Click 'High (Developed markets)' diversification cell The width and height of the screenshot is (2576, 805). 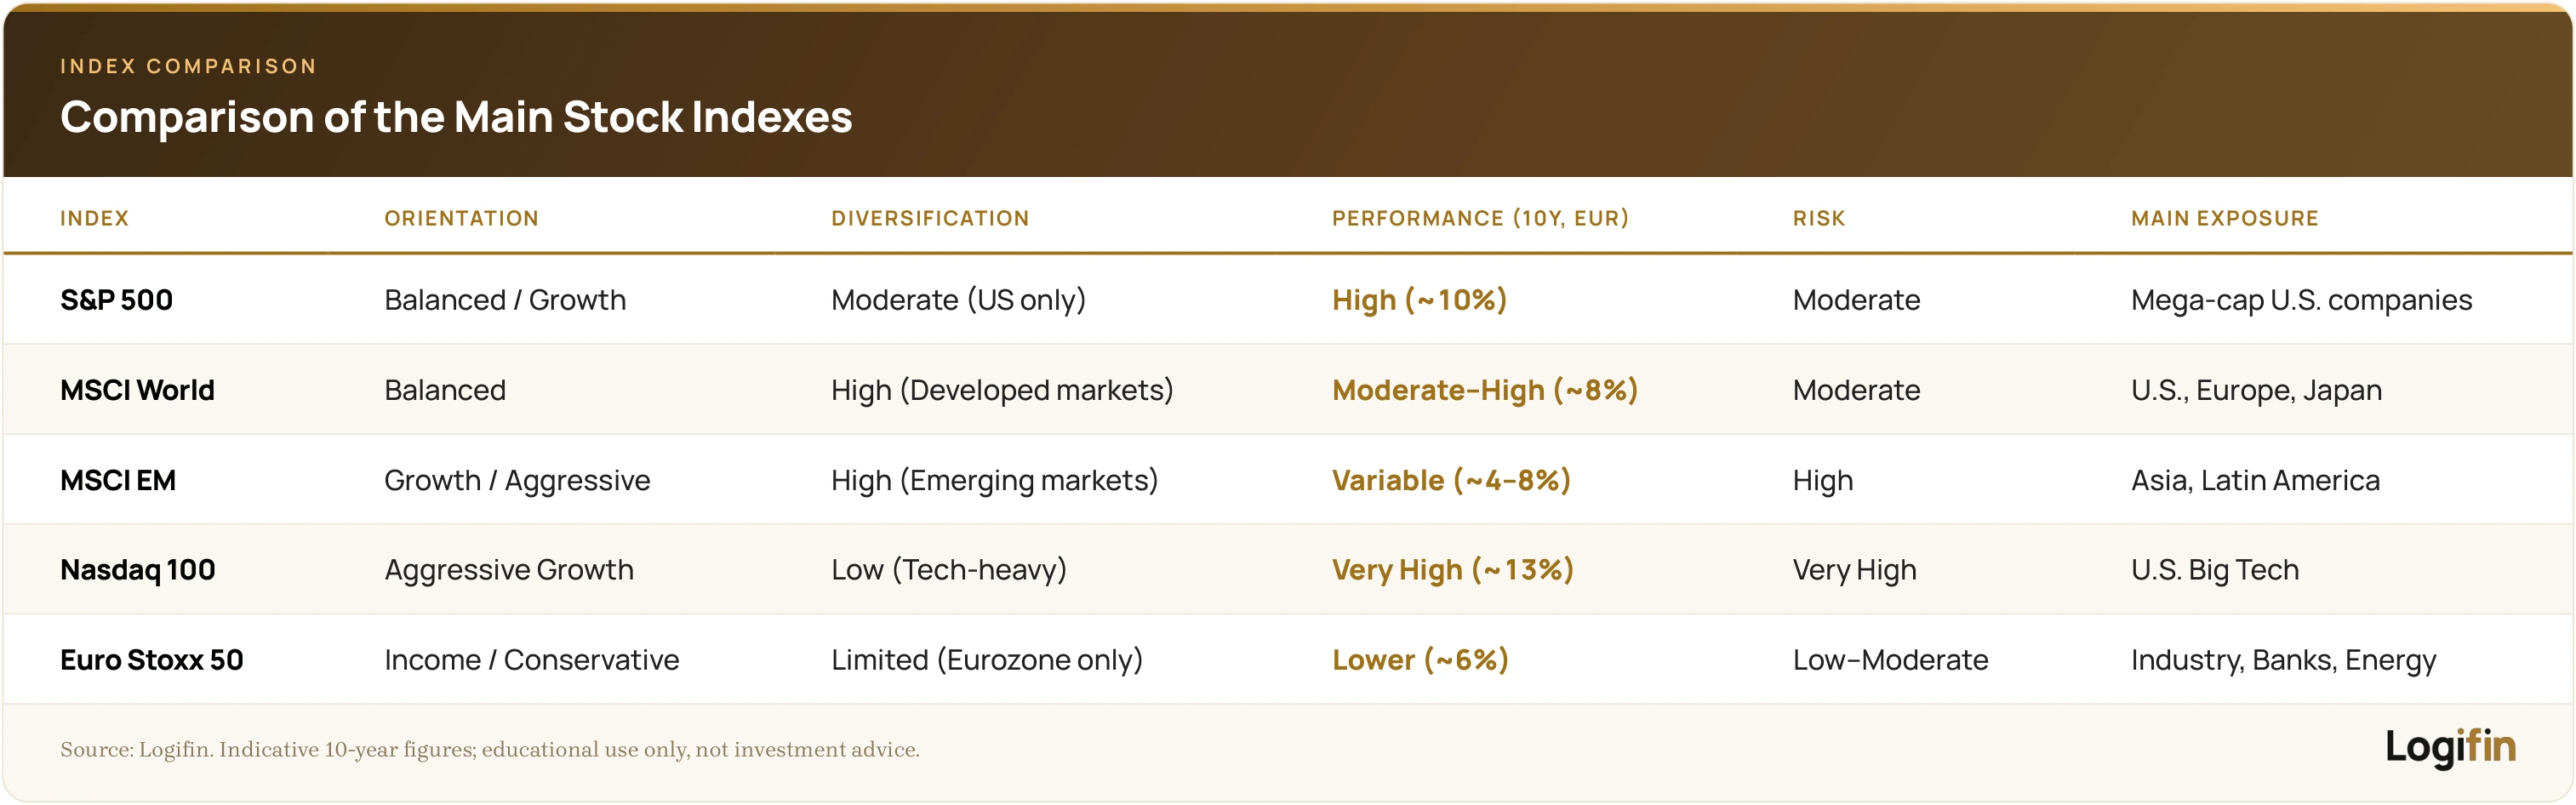point(1002,390)
